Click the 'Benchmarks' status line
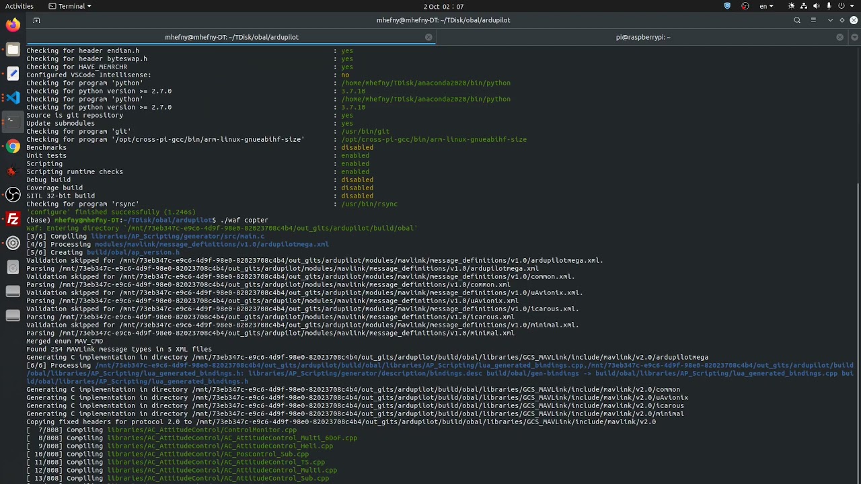Screen dimensions: 861x484 [x=200, y=147]
